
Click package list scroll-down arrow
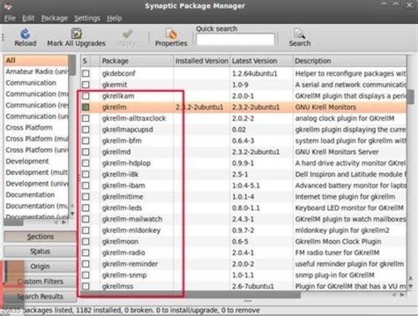[x=411, y=286]
